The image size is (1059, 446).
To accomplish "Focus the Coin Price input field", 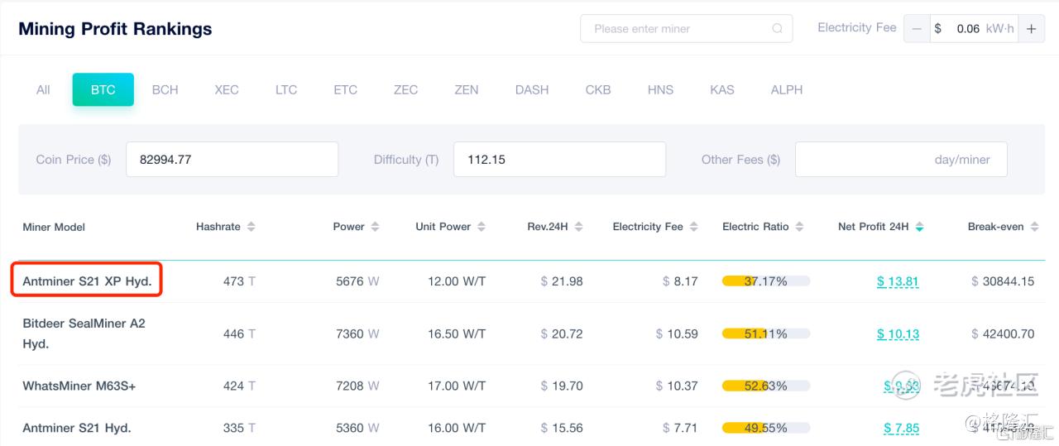I will pyautogui.click(x=232, y=159).
